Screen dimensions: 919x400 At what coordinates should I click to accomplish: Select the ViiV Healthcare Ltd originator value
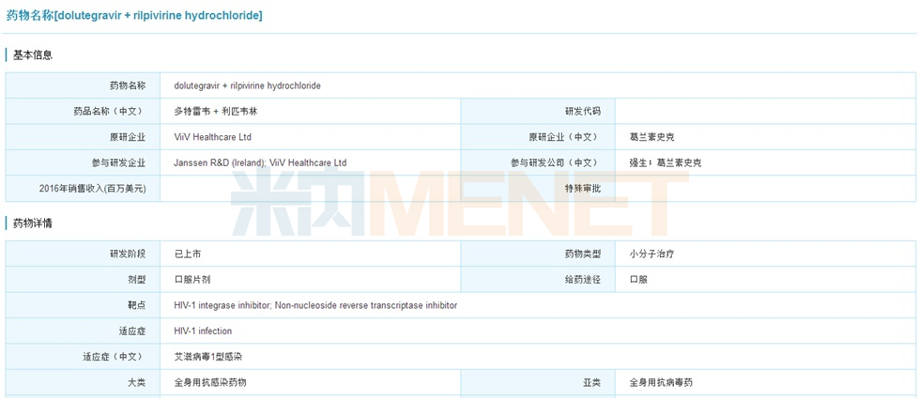[213, 137]
